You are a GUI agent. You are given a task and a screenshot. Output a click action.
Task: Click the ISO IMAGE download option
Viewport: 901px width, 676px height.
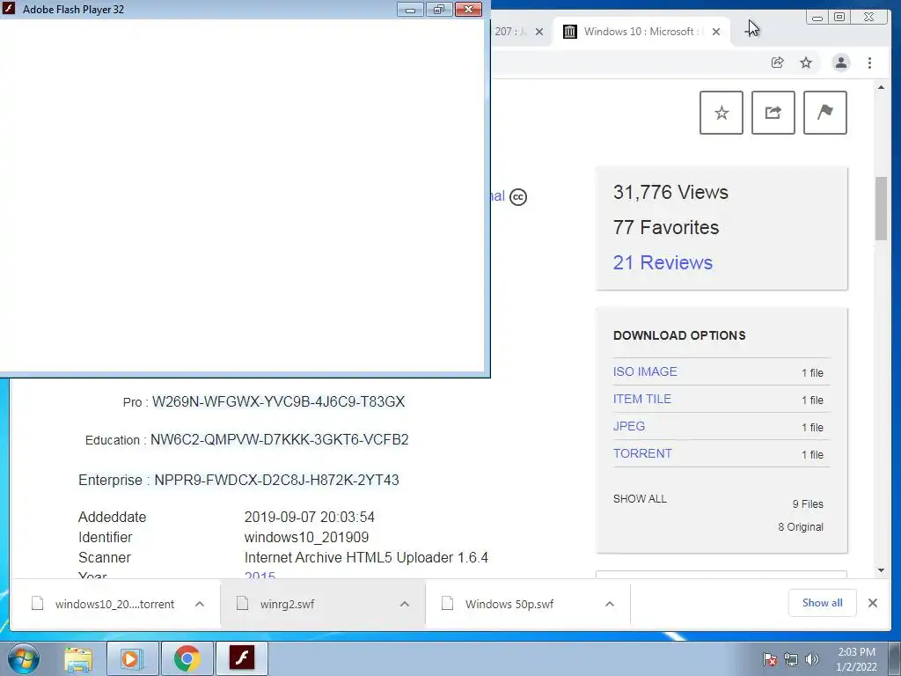click(645, 372)
